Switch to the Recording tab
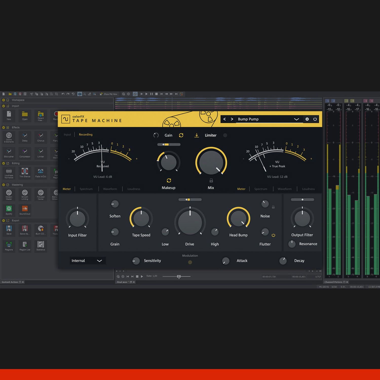The height and width of the screenshot is (380, 380). point(85,135)
